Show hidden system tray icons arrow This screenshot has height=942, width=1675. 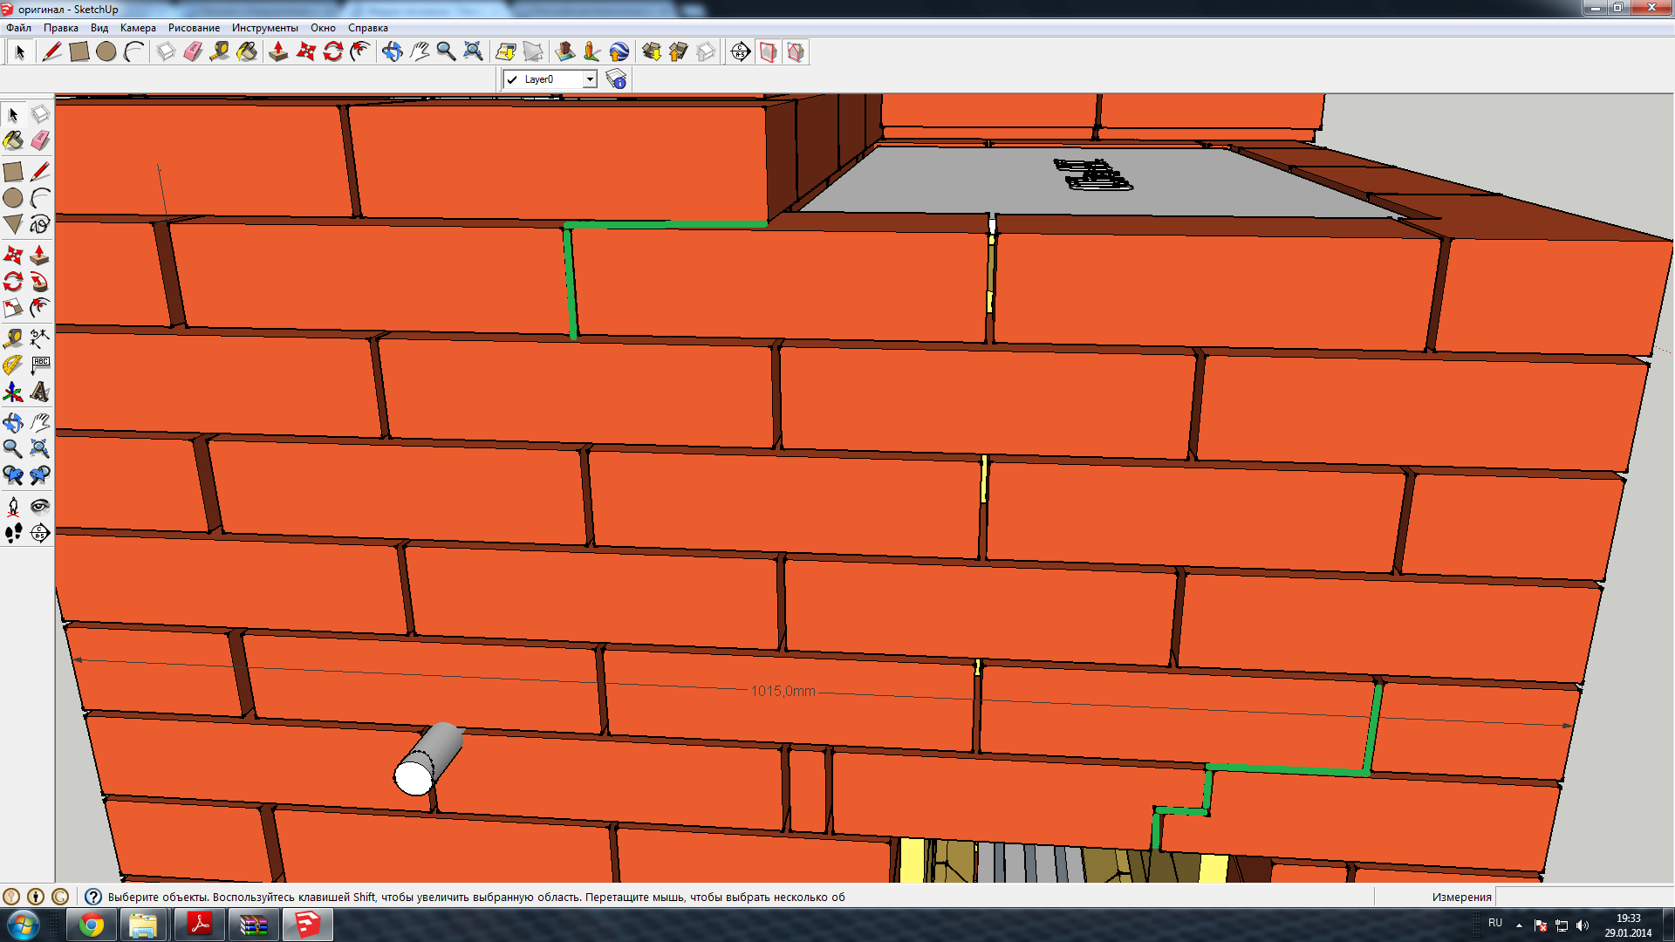click(1519, 925)
